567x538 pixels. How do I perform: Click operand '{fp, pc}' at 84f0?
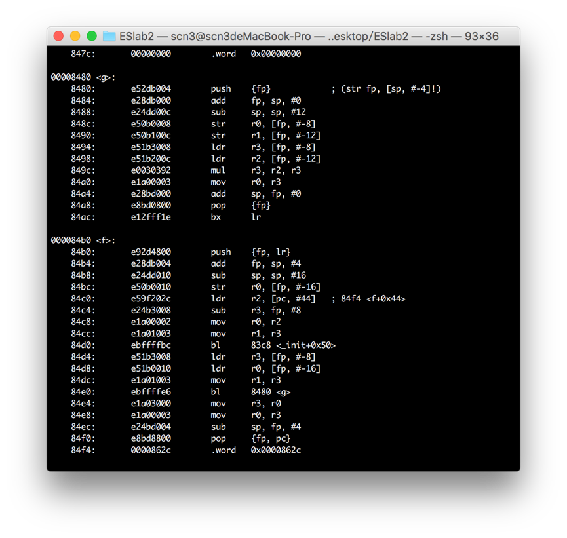[271, 438]
